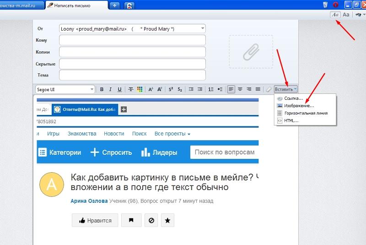Click the yellow A user avatar
Image resolution: width=366 pixels, height=245 pixels.
tap(52, 185)
